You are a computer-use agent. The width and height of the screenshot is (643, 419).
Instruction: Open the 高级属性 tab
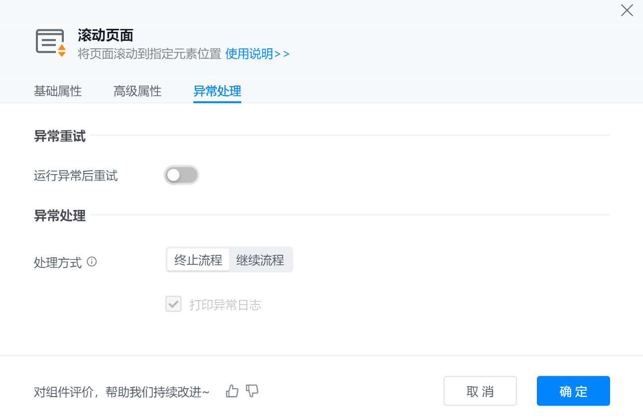[x=138, y=91]
